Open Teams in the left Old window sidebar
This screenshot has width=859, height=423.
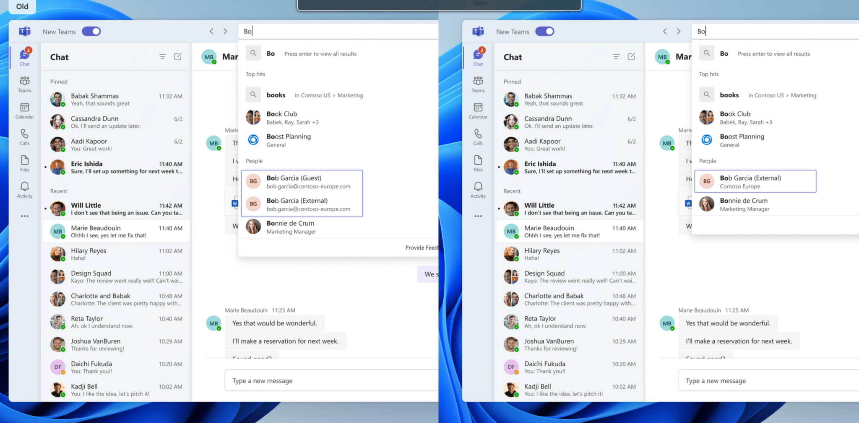point(25,84)
